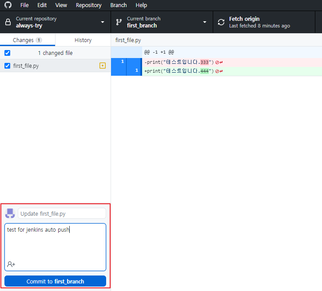Screen dimensions: 322x291
Task: Click the yellow modified status icon for first_file.py
Action: click(103, 66)
